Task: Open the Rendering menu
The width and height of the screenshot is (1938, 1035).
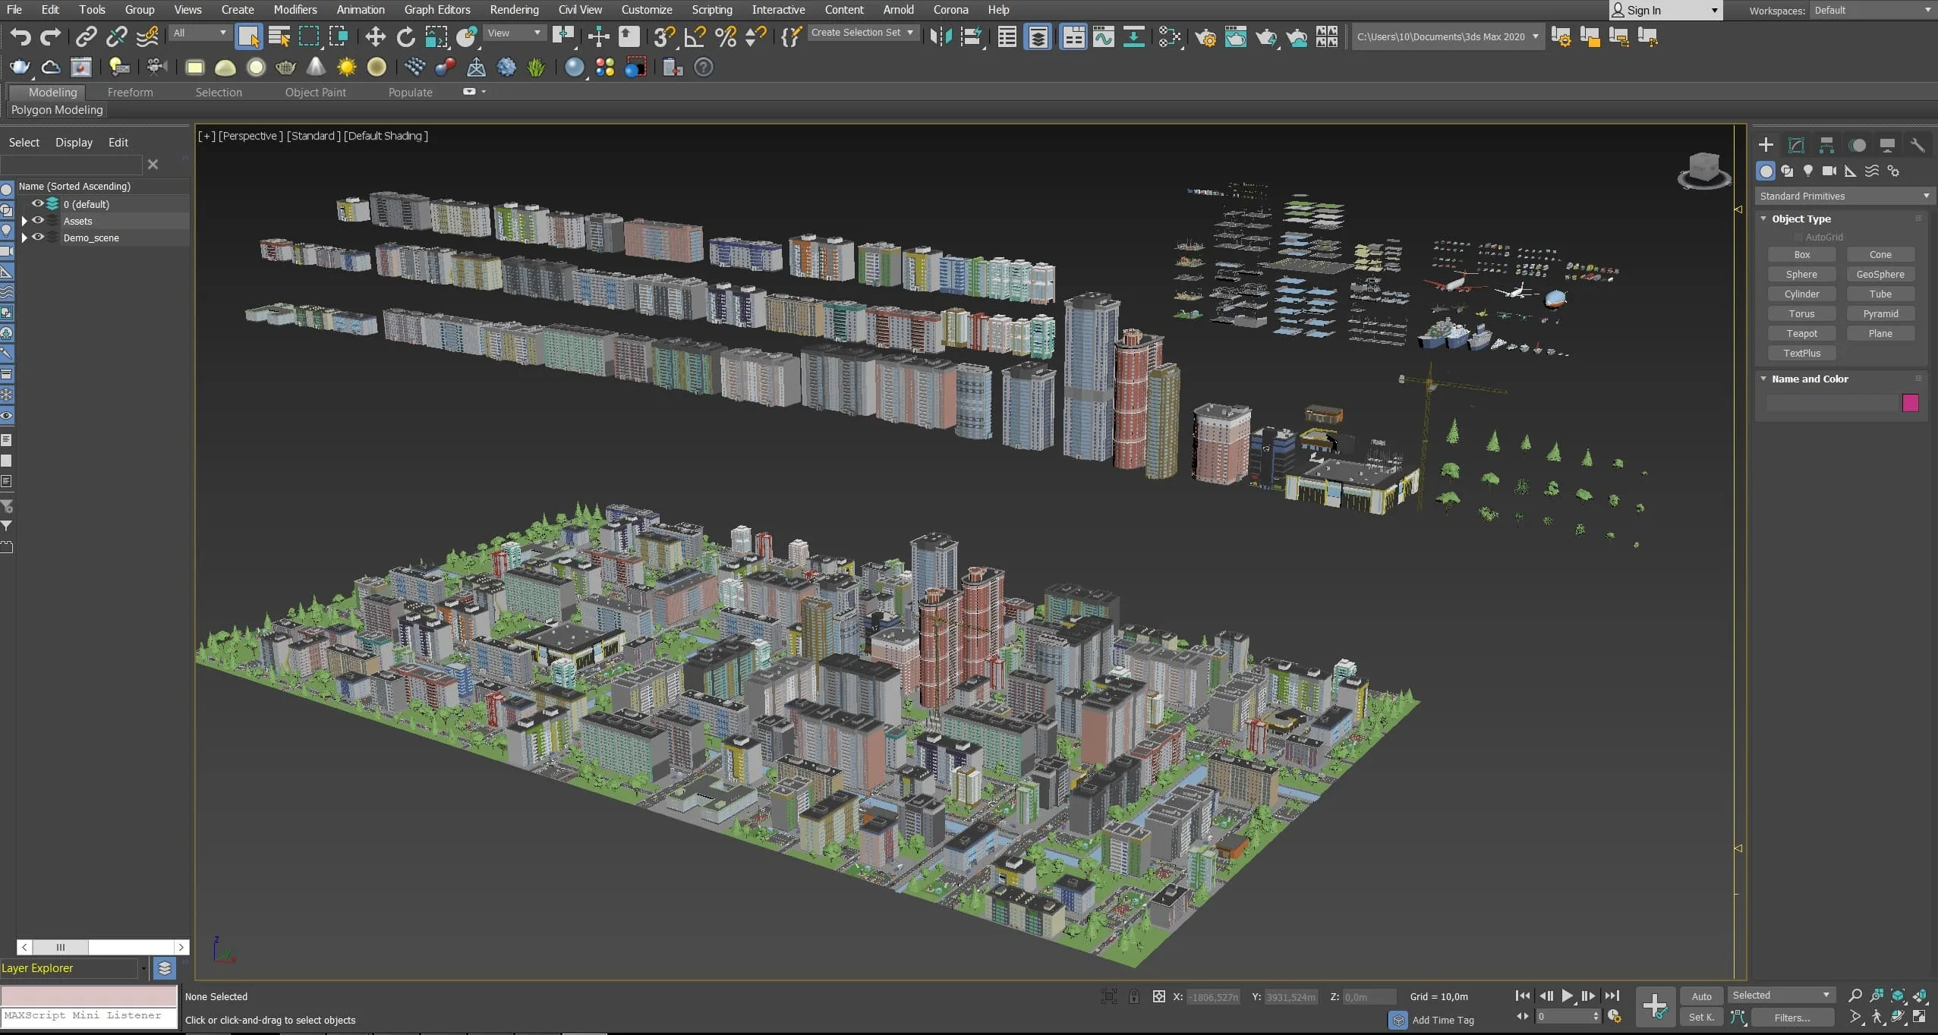Action: coord(514,10)
